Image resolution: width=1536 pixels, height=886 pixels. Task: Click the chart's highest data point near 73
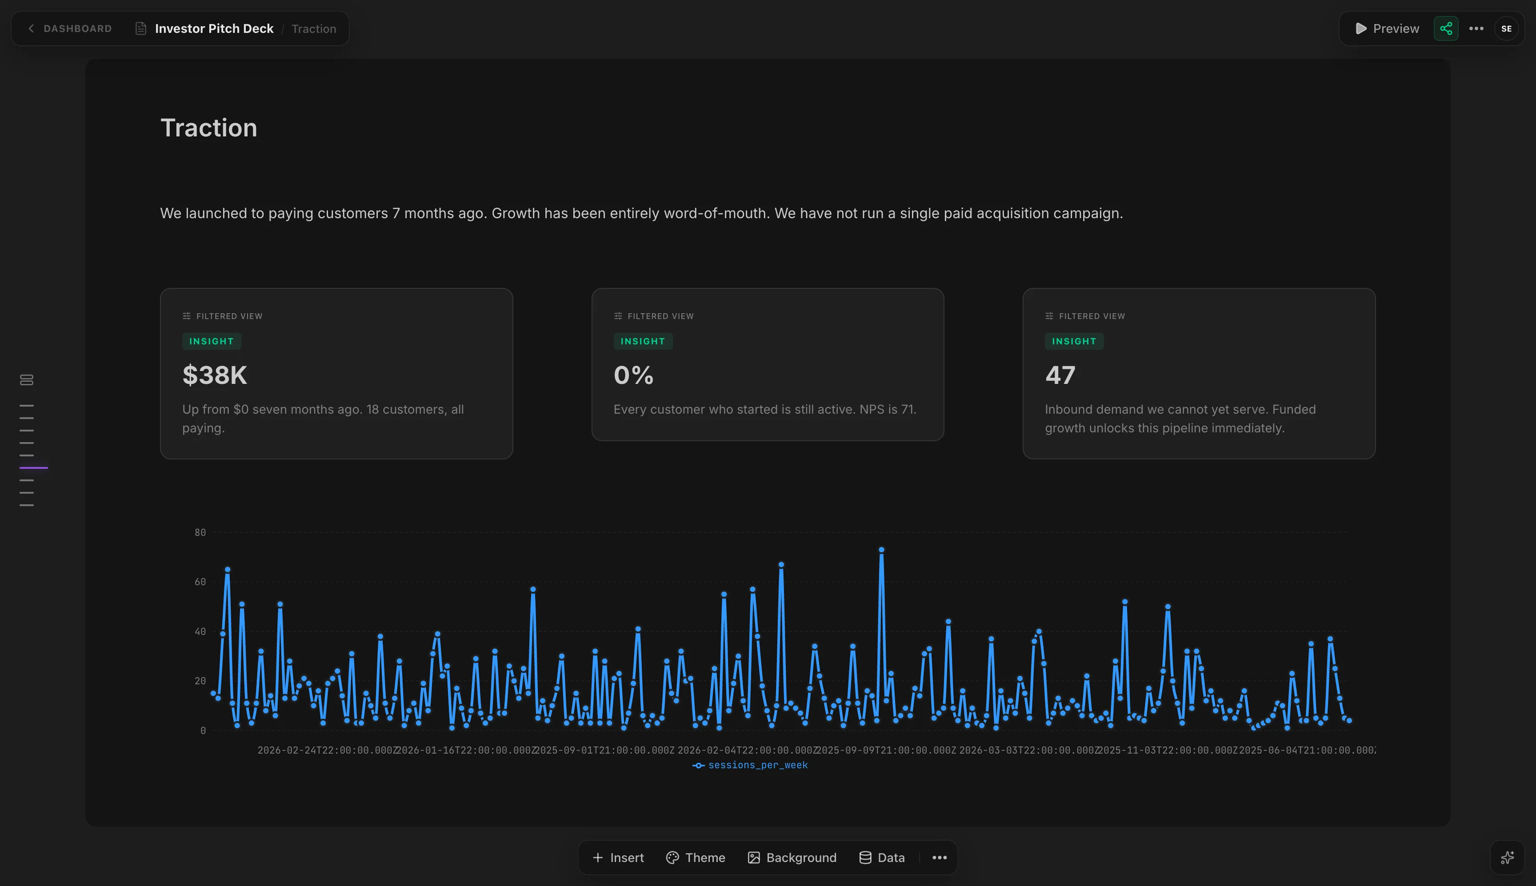[x=881, y=550]
